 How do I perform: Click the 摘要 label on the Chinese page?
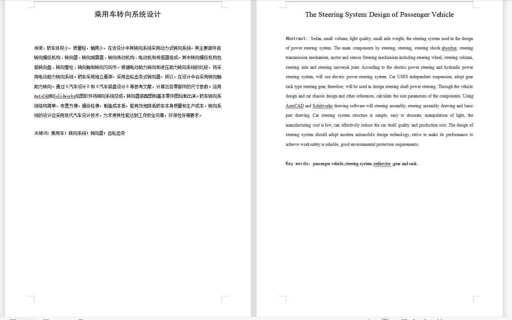(x=39, y=48)
